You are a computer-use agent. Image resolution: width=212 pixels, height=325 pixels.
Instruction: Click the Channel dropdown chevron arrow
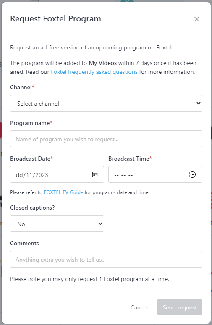[x=199, y=103]
